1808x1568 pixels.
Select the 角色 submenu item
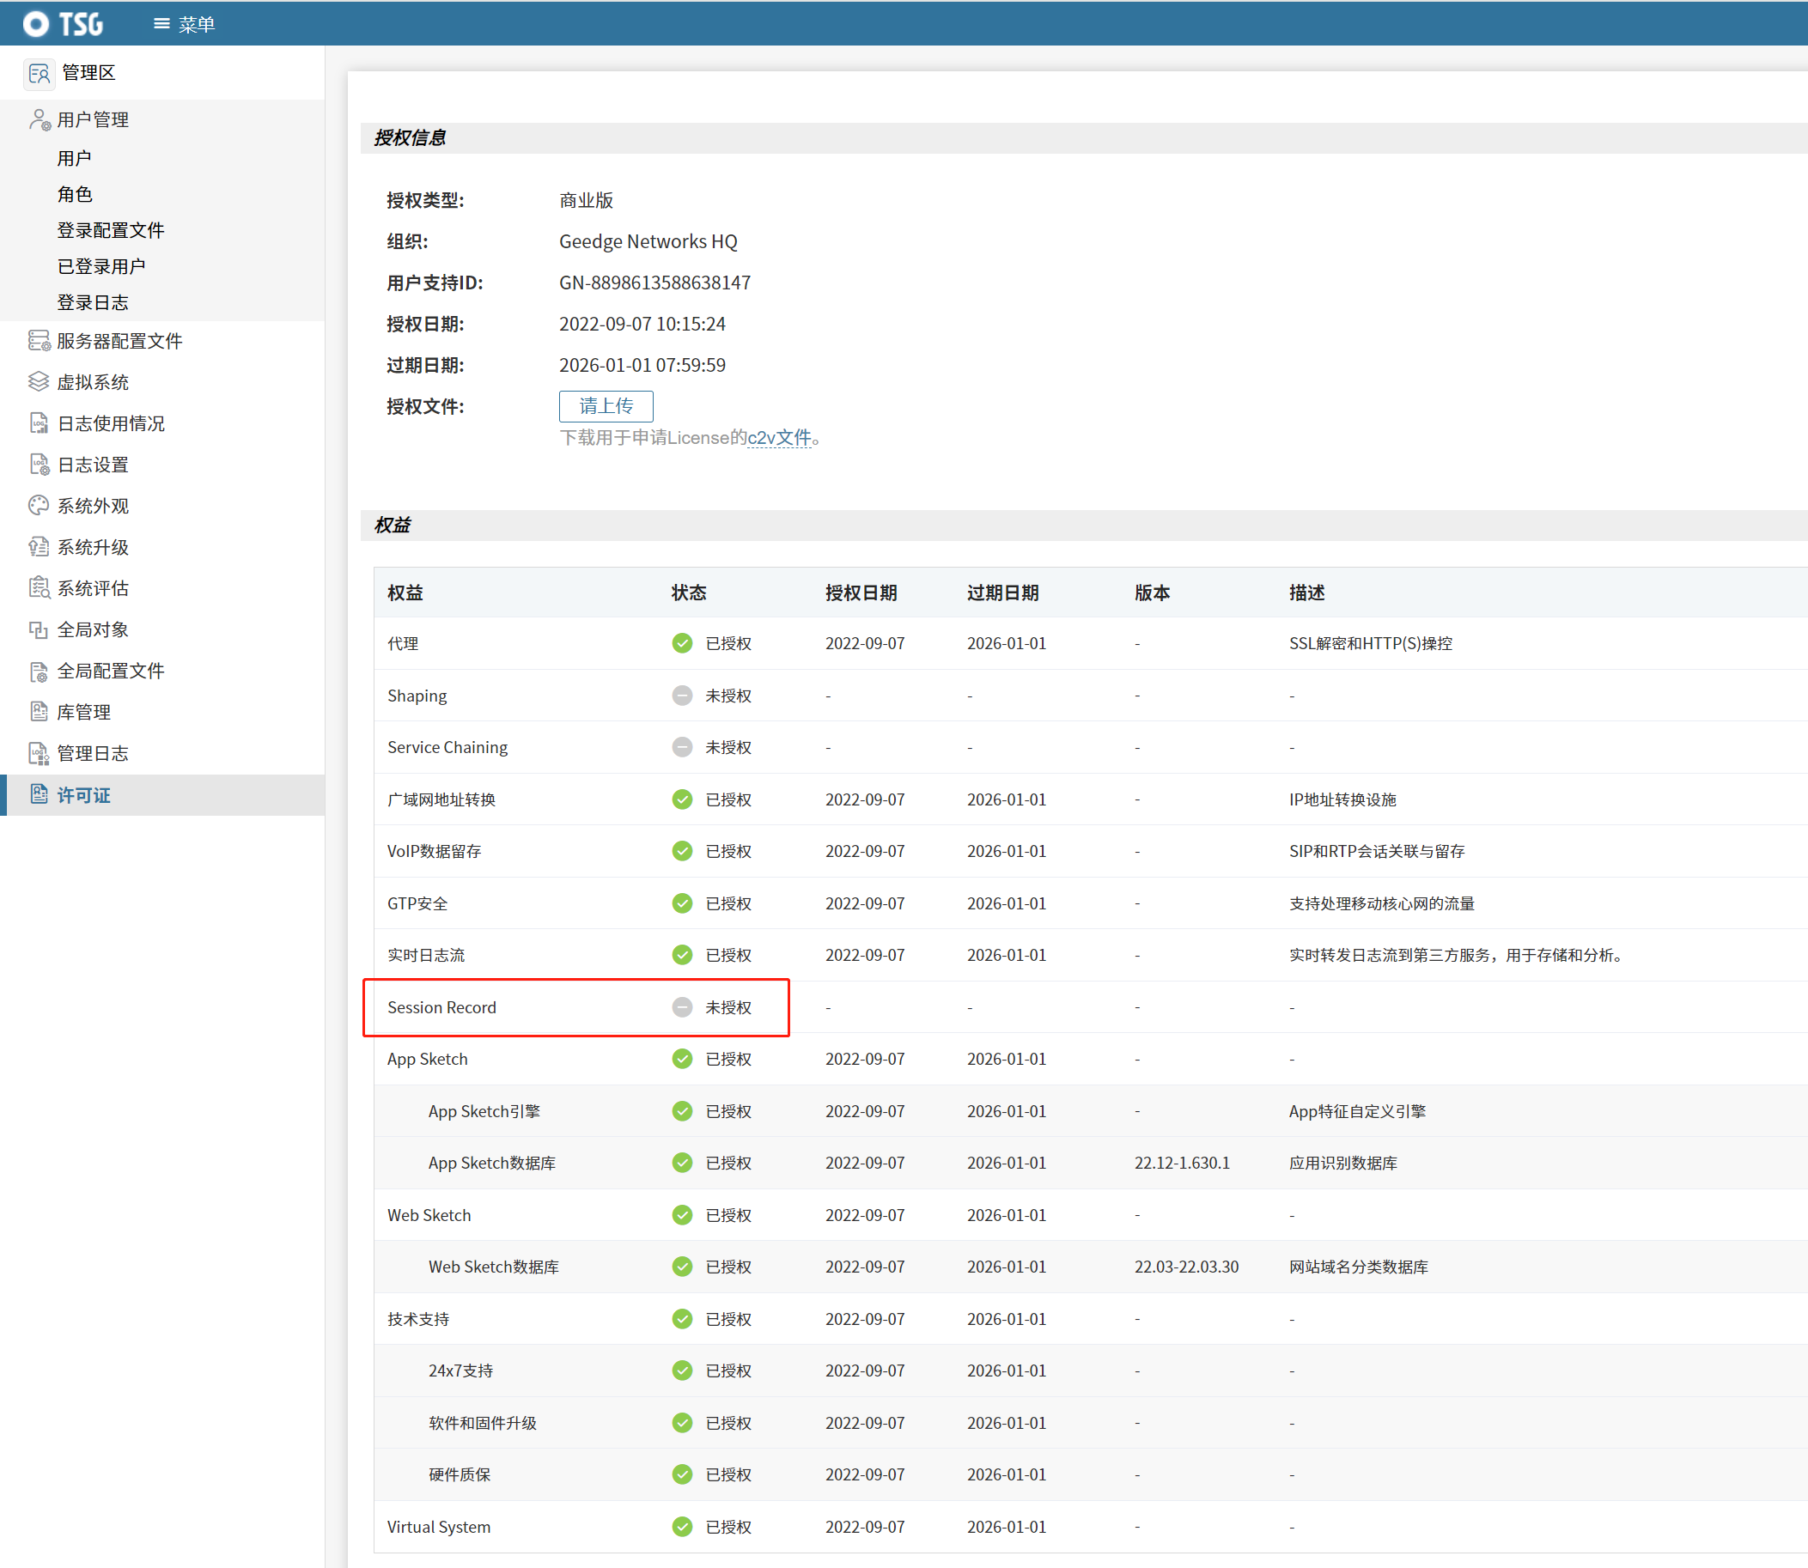pyautogui.click(x=75, y=194)
